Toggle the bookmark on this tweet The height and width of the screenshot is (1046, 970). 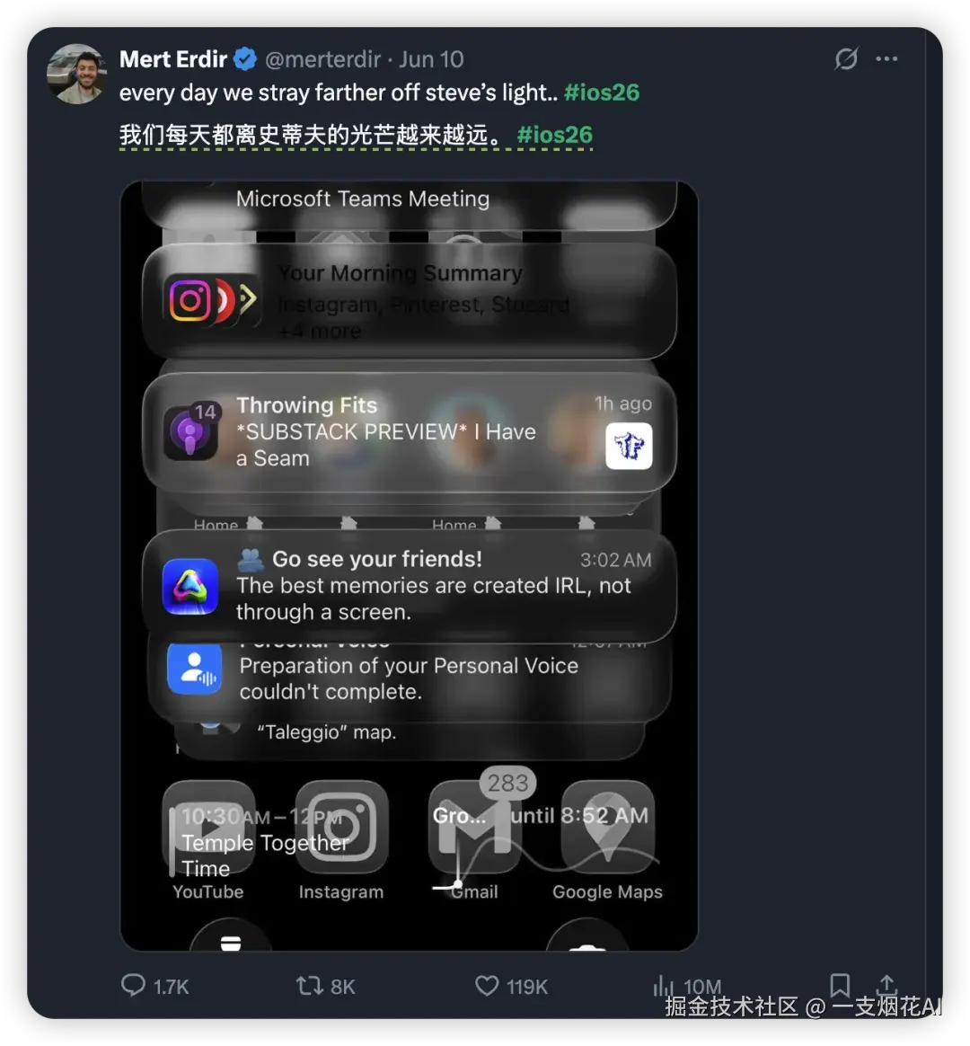click(x=842, y=985)
